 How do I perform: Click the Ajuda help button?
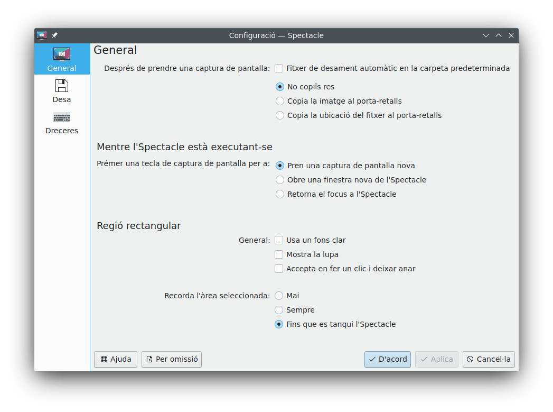[x=116, y=359]
